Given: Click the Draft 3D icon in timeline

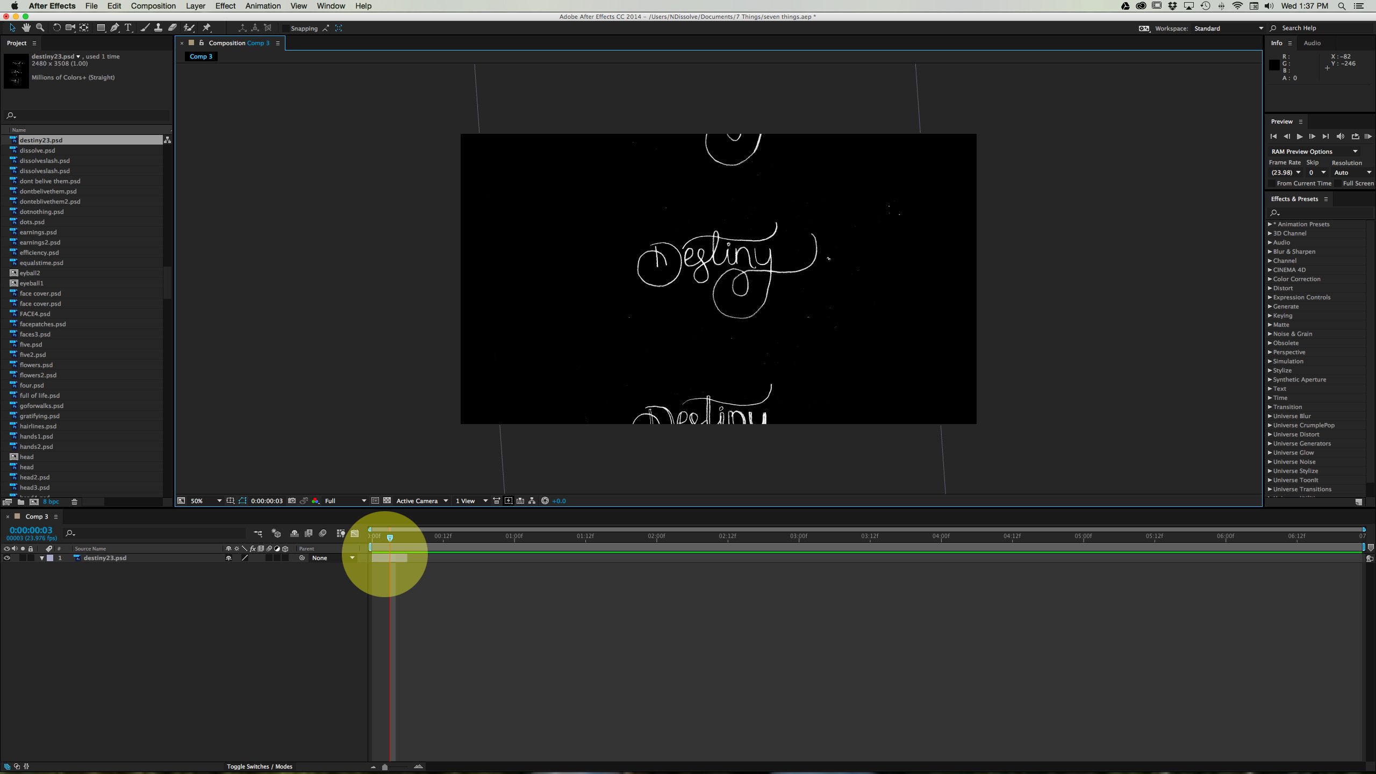Looking at the screenshot, I should coord(276,533).
